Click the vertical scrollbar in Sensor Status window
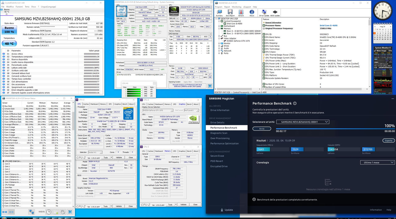Viewport: 396px width, 219px height. pyautogui.click(x=73, y=154)
